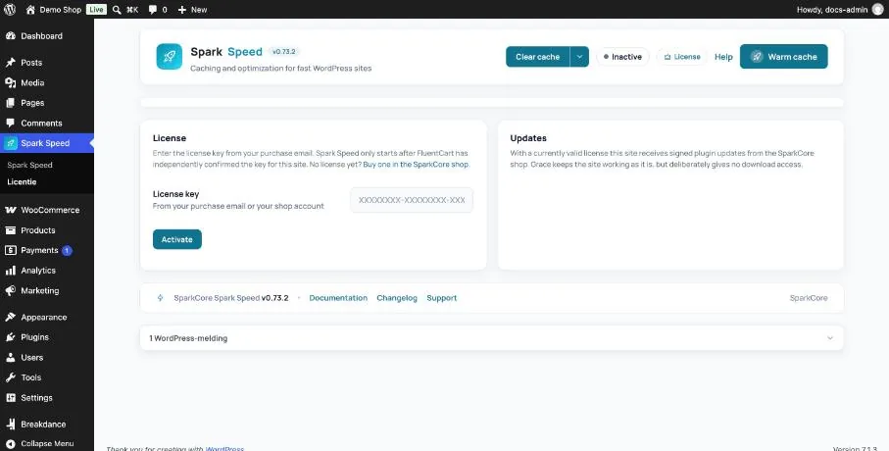
Task: Click the lightning bolt icon in footer bar
Action: point(160,298)
